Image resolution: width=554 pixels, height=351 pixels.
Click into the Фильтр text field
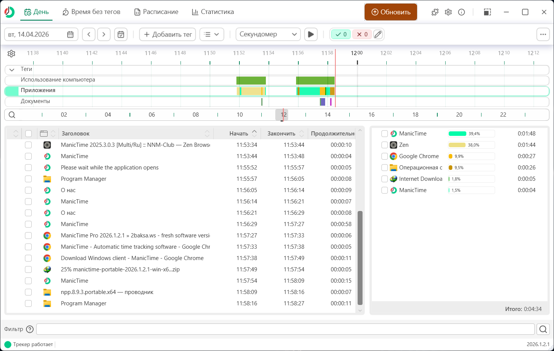(285, 329)
